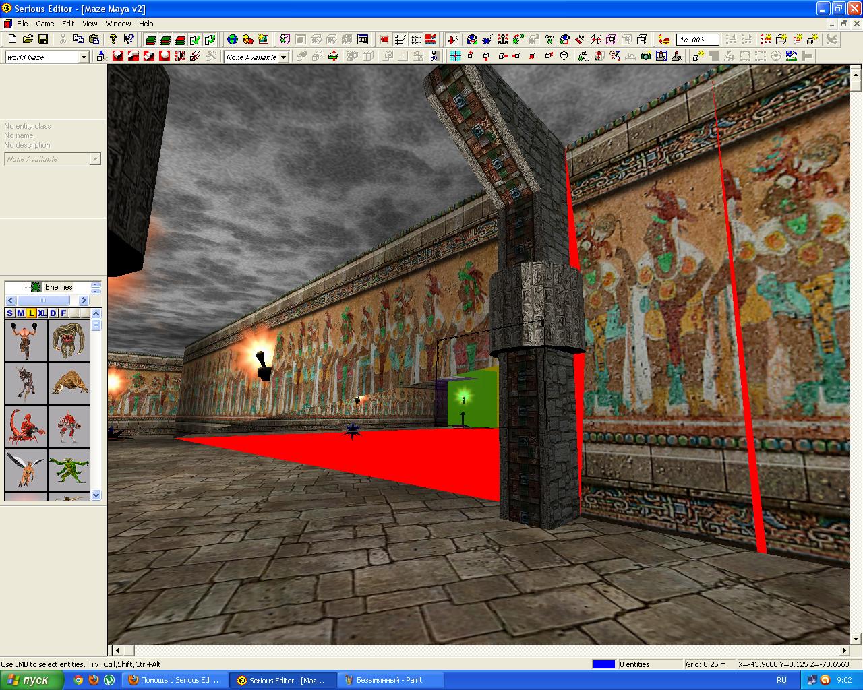Select the boxer enemy thumbnail holding bombs
863x690 pixels.
[26, 341]
